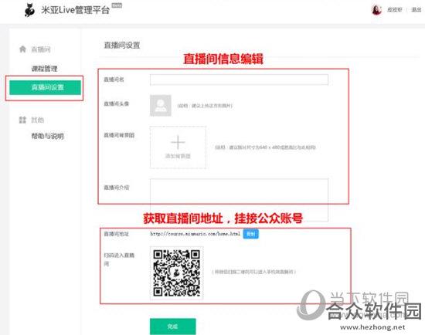Open 帮助与说明 in the sidebar
Viewport: 425px width, 335px height.
point(48,136)
